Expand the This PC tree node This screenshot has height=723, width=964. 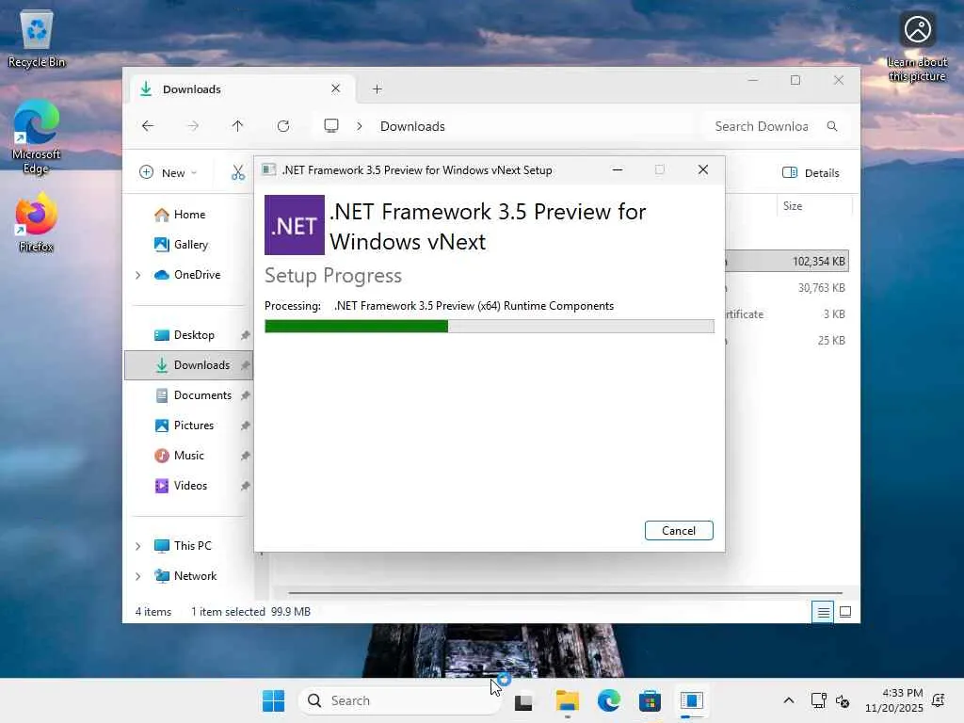(138, 546)
